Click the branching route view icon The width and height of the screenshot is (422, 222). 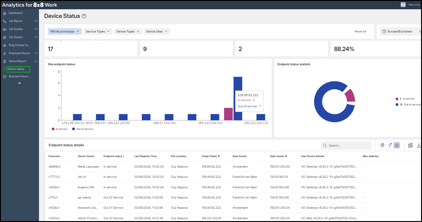[390, 145]
